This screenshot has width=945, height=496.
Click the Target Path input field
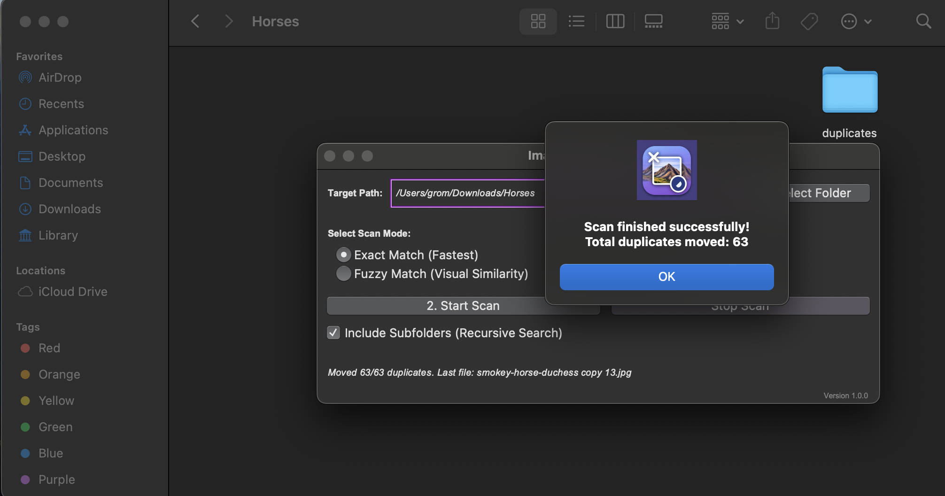click(x=467, y=193)
